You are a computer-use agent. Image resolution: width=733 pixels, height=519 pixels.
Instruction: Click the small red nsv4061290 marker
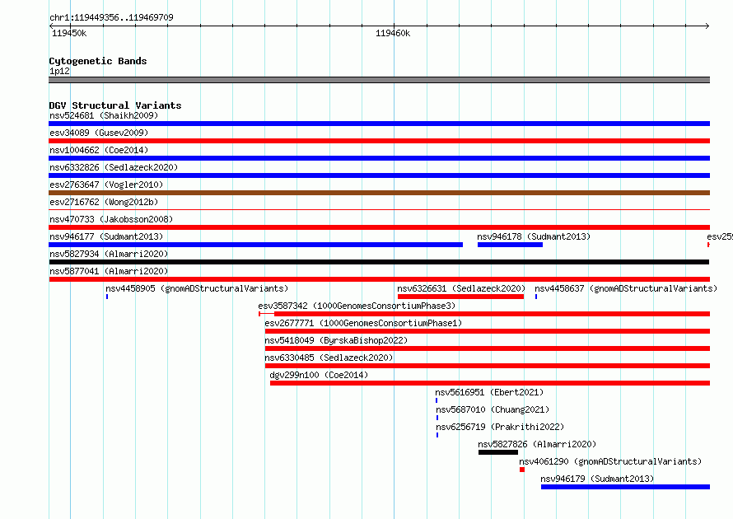522,470
